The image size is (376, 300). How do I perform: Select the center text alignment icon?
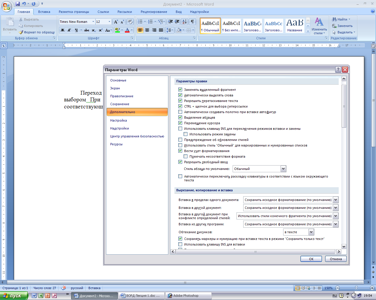[x=147, y=30]
